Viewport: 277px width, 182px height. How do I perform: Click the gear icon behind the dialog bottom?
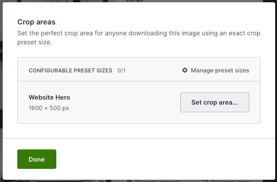[129, 181]
